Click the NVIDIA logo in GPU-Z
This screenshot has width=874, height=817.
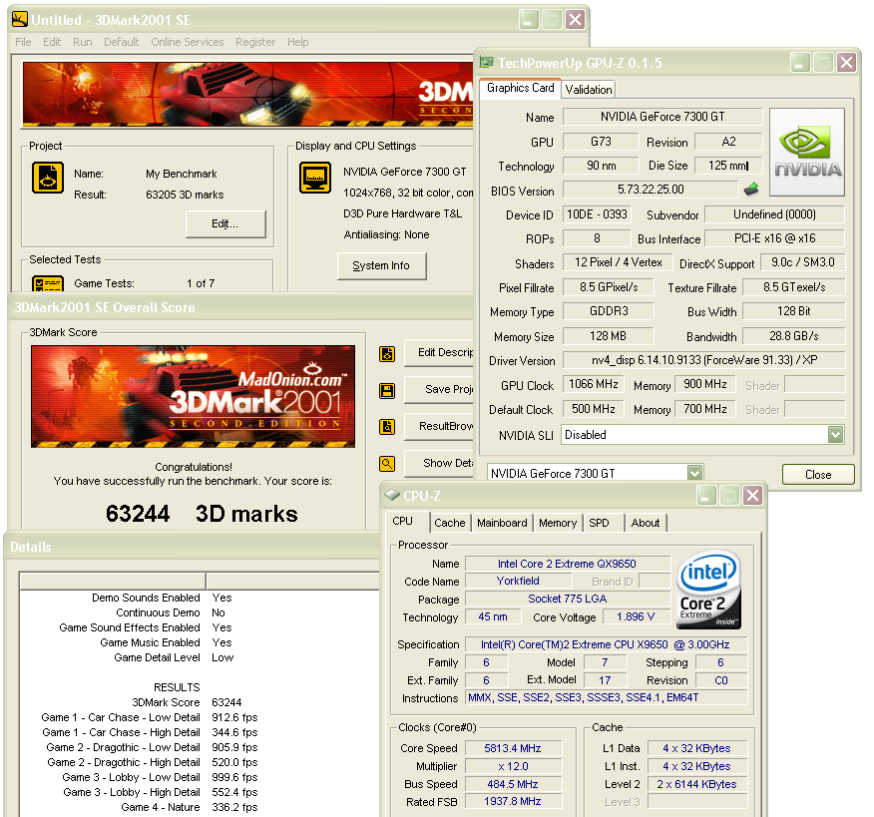coord(807,153)
